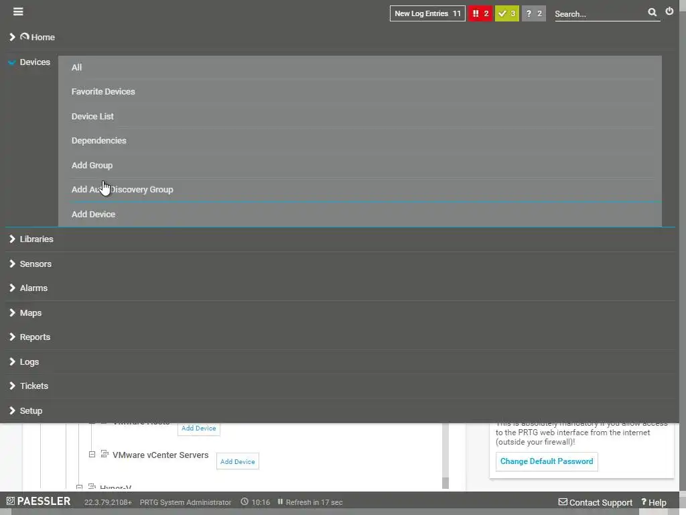Open the Maps menu item

pos(31,312)
